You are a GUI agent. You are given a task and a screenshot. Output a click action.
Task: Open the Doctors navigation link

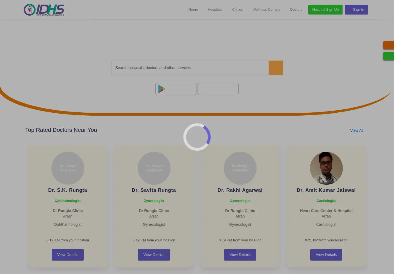(296, 10)
